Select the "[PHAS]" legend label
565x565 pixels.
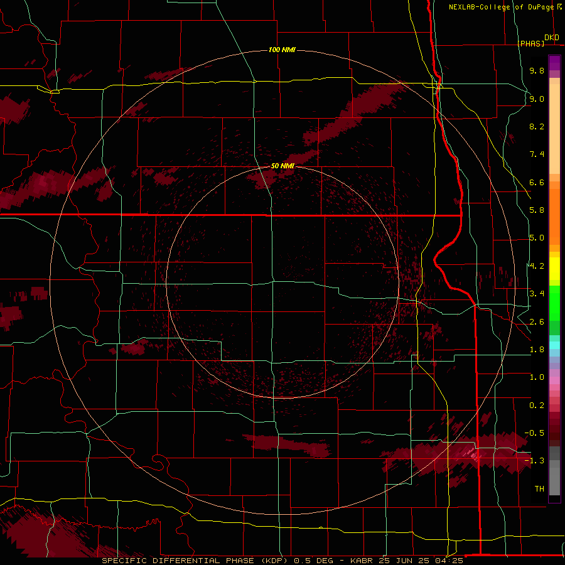point(530,43)
